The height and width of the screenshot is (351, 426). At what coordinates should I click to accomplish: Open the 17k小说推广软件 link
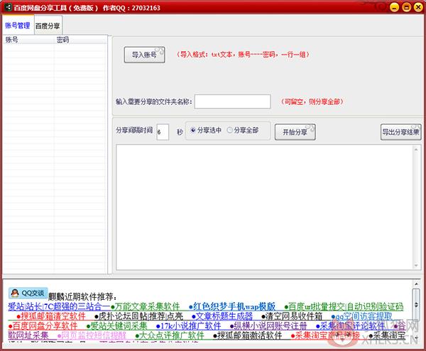(x=189, y=325)
